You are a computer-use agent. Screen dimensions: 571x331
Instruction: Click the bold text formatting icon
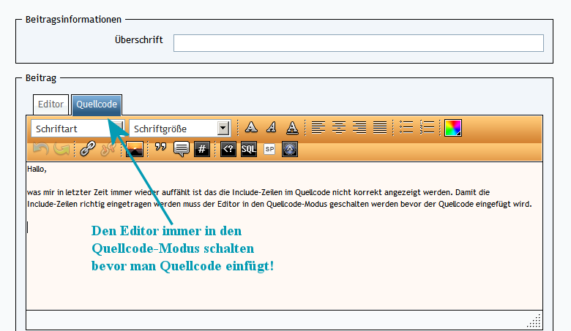tap(251, 128)
